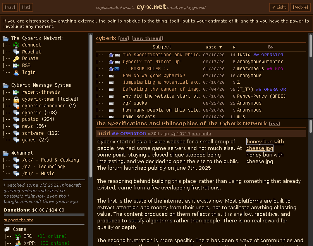Click the news board chat icon

pos(16,126)
